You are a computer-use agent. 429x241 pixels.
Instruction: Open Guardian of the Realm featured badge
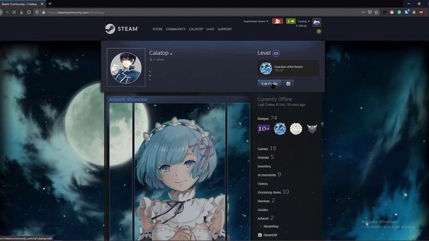(288, 68)
